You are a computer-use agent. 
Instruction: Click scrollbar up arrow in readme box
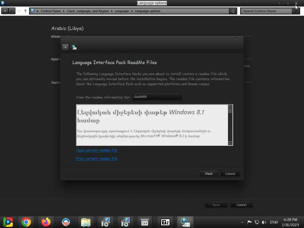pyautogui.click(x=230, y=107)
